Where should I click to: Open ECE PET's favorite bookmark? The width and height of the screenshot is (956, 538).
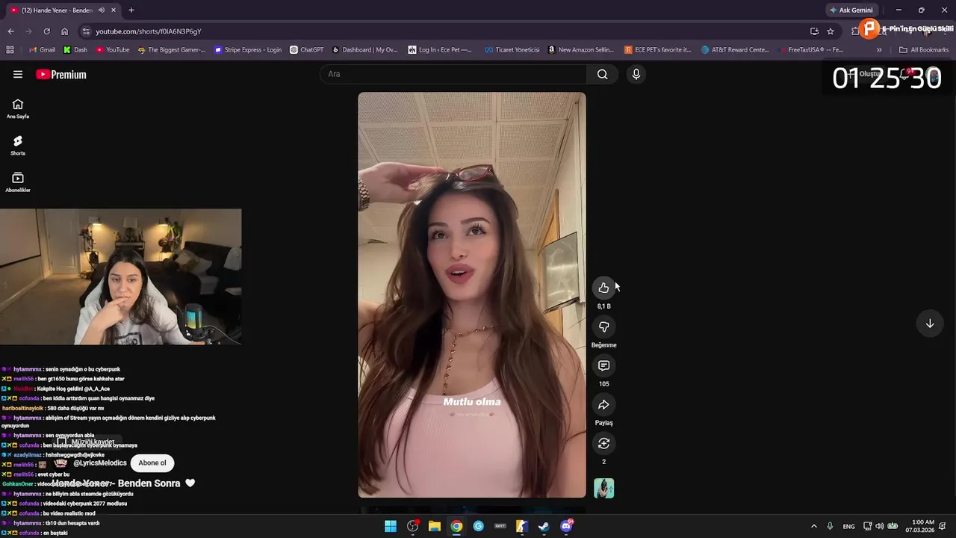tap(658, 50)
